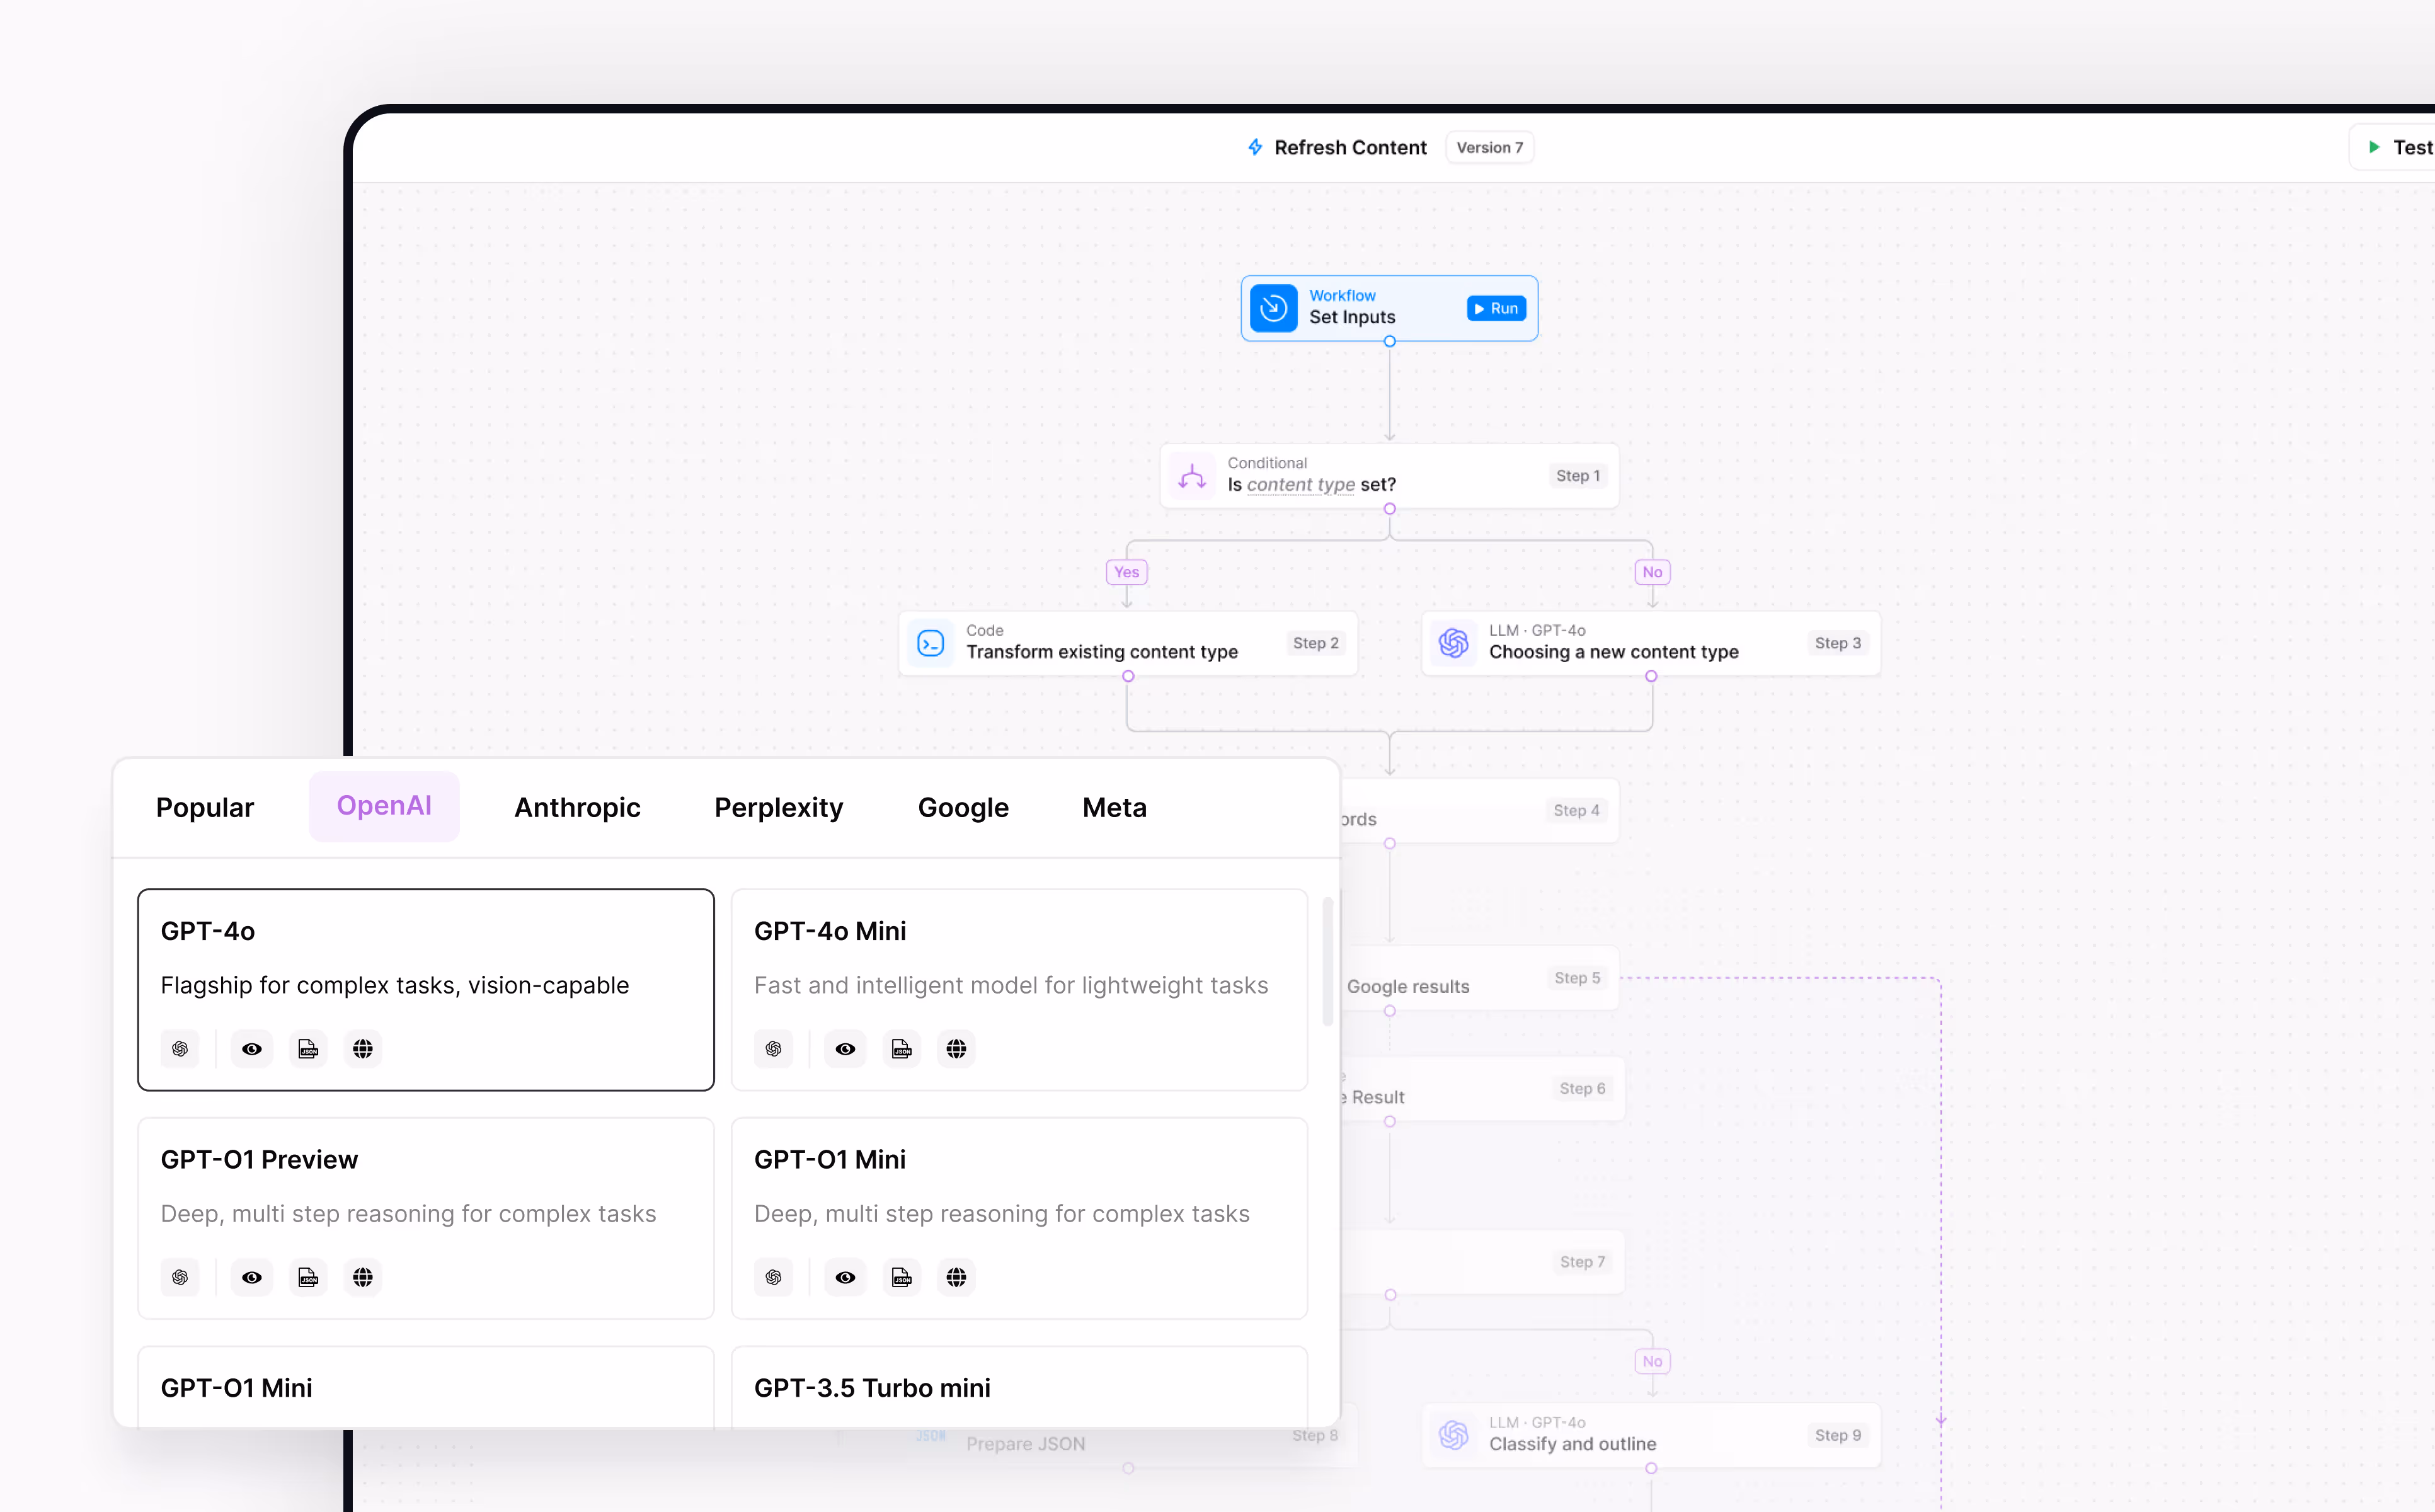Viewport: 2435px width, 1512px height.
Task: Click the Step 5 badge
Action: [x=1577, y=977]
